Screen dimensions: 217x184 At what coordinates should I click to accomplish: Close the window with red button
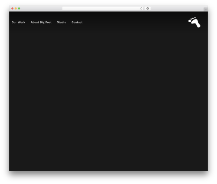[x=13, y=8]
